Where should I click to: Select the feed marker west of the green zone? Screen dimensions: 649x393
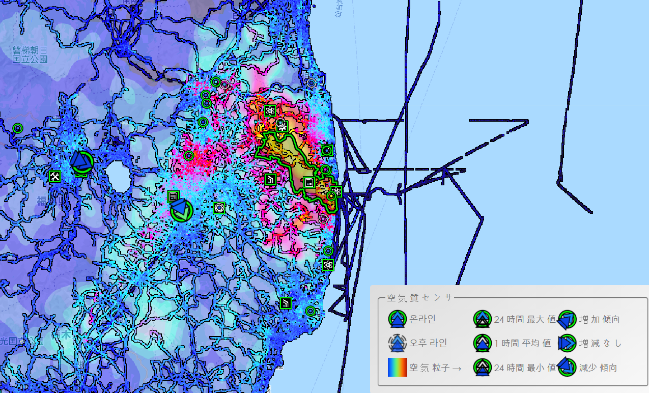pyautogui.click(x=271, y=179)
